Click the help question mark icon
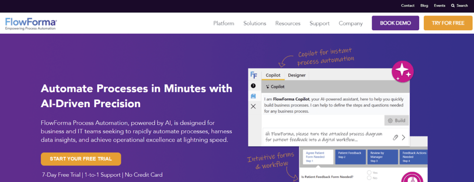 coord(253,86)
